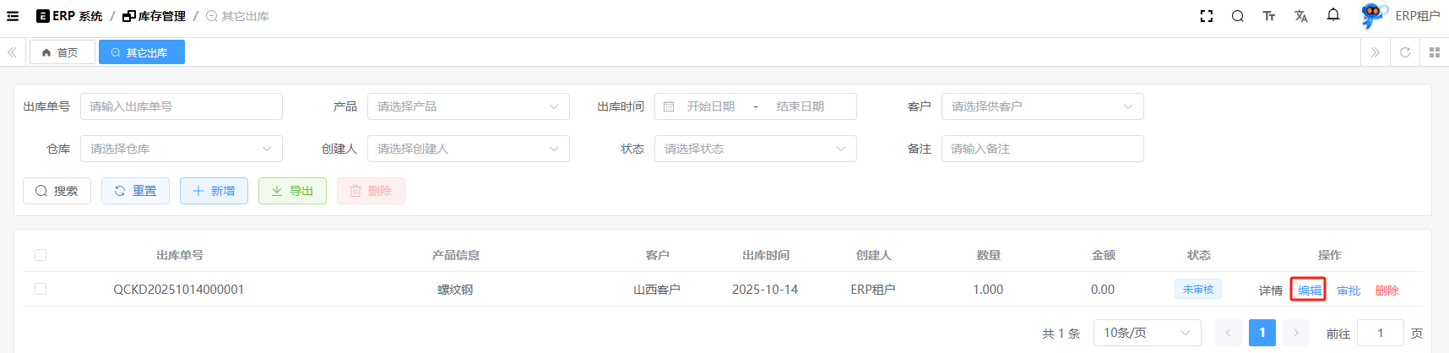This screenshot has width=1449, height=353.
Task: Click the 编辑 link in the row
Action: [1309, 290]
